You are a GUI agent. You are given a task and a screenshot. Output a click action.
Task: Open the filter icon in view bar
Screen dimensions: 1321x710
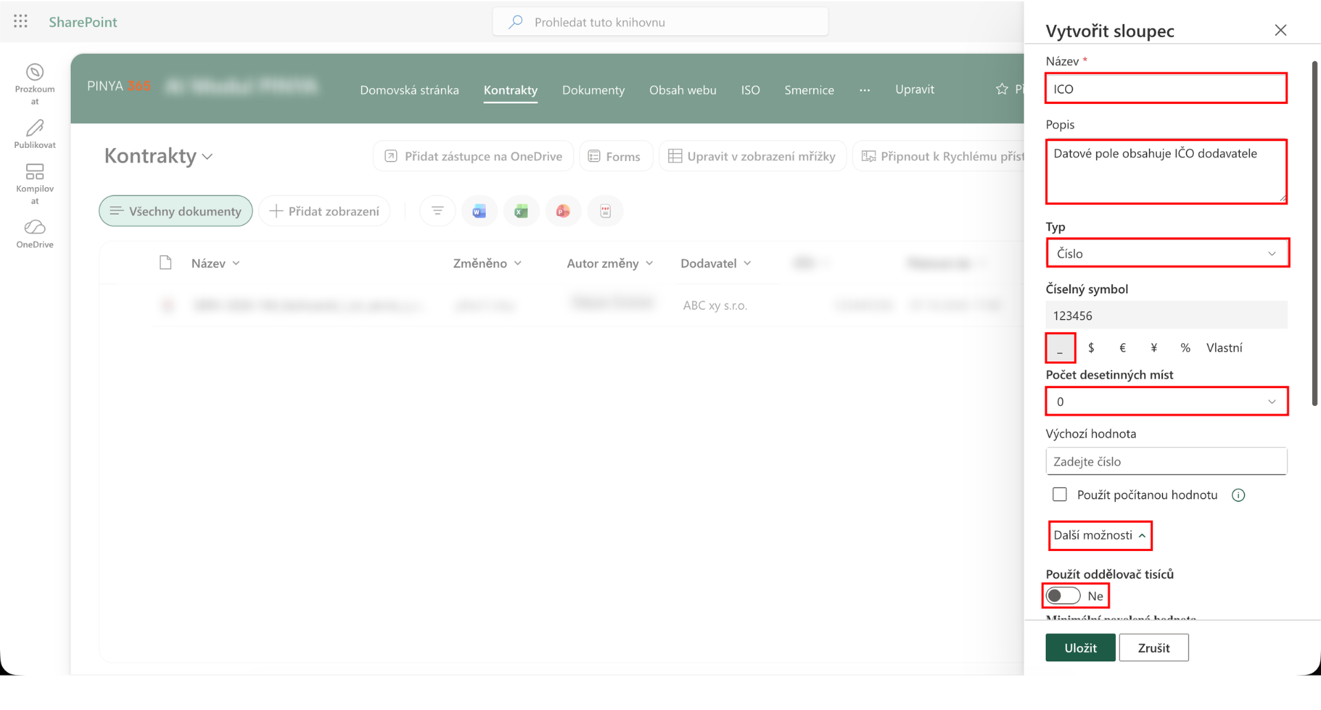pyautogui.click(x=437, y=211)
